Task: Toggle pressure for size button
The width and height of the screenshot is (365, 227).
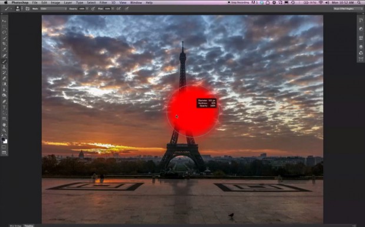Action: pyautogui.click(x=127, y=9)
